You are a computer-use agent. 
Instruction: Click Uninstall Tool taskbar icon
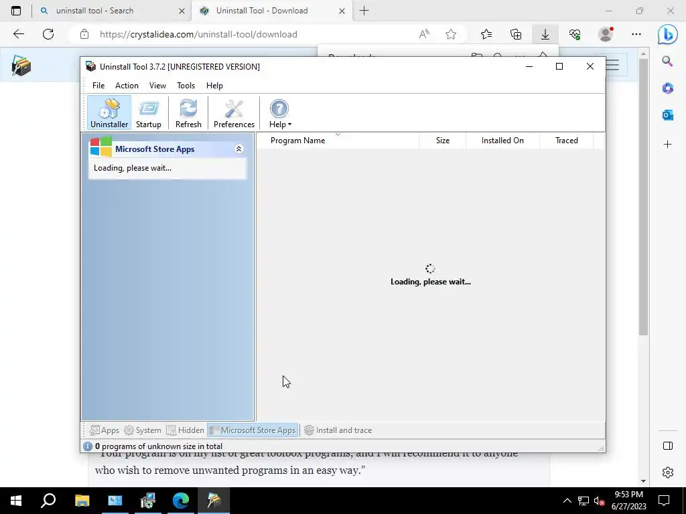(x=214, y=501)
